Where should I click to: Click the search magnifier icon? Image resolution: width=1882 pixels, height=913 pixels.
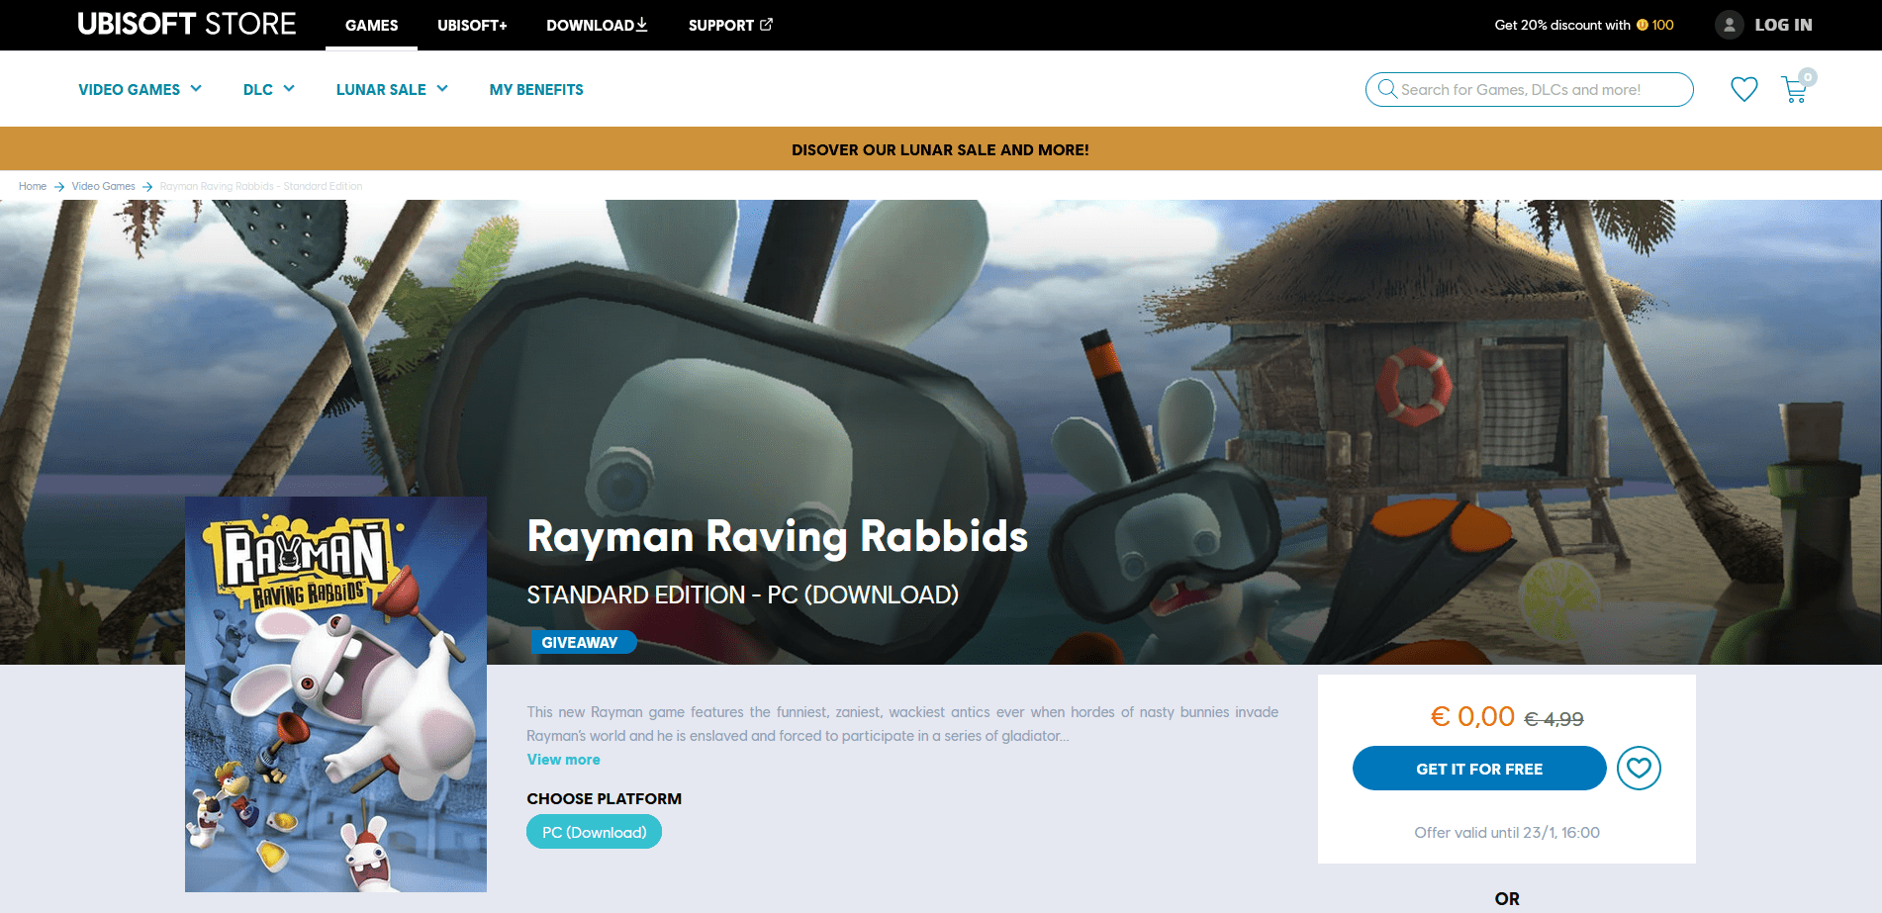pyautogui.click(x=1387, y=89)
